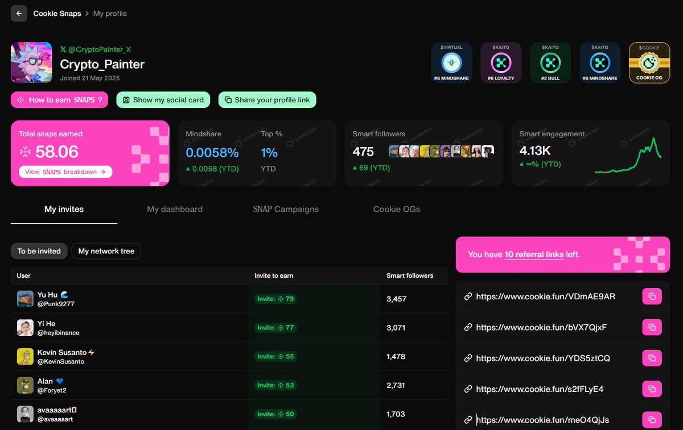683x430 pixels.
Task: View the $COOKIE Cookie OG badge
Action: [649, 63]
